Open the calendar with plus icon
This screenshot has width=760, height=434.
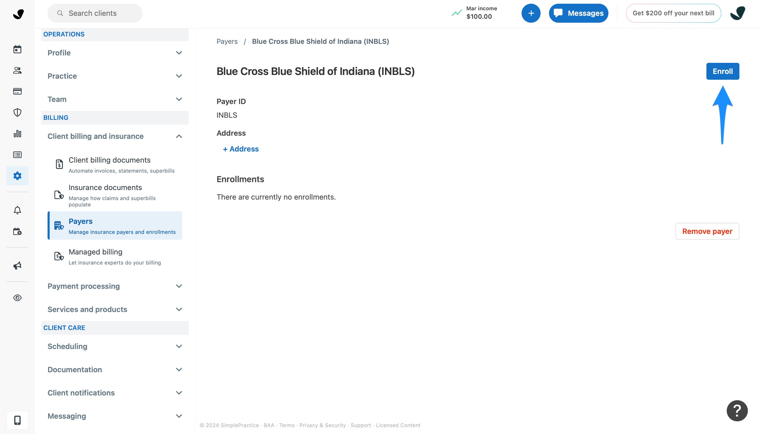click(x=17, y=231)
